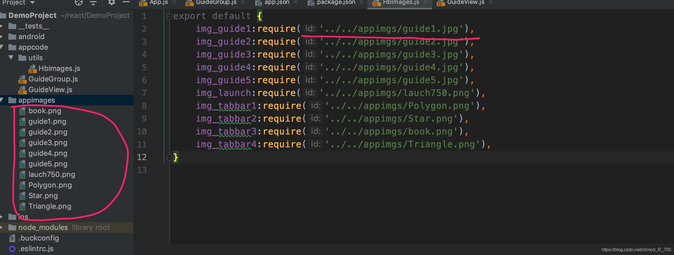Expand the __tests__ folder arrow
674x255 pixels.
1,26
